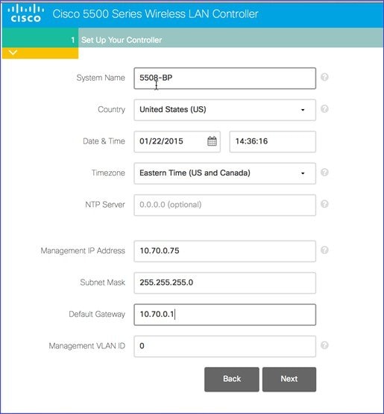The width and height of the screenshot is (384, 414).
Task: Click the Next button
Action: [289, 379]
